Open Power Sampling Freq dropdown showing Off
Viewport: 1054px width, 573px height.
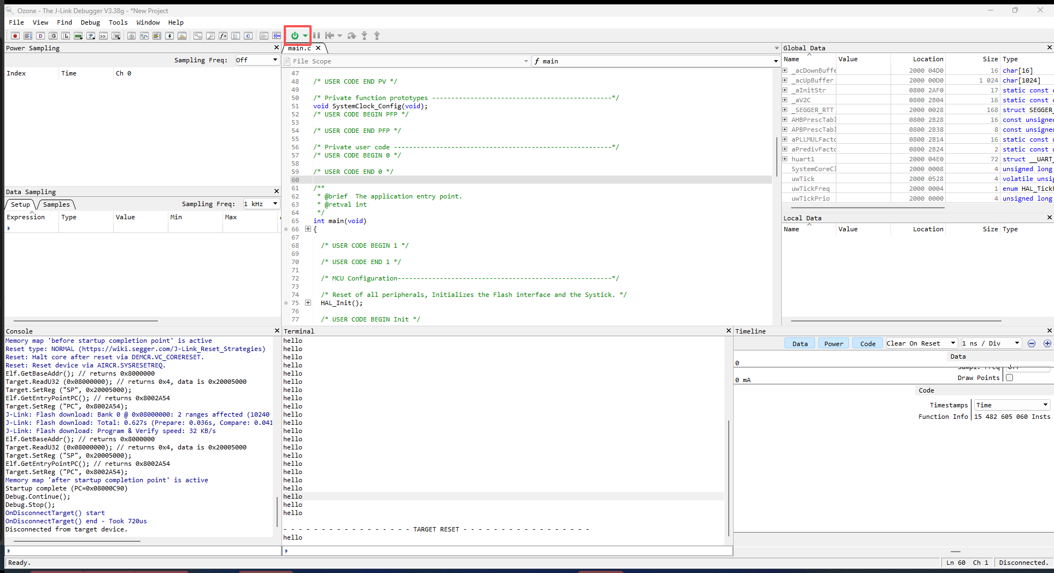(257, 60)
